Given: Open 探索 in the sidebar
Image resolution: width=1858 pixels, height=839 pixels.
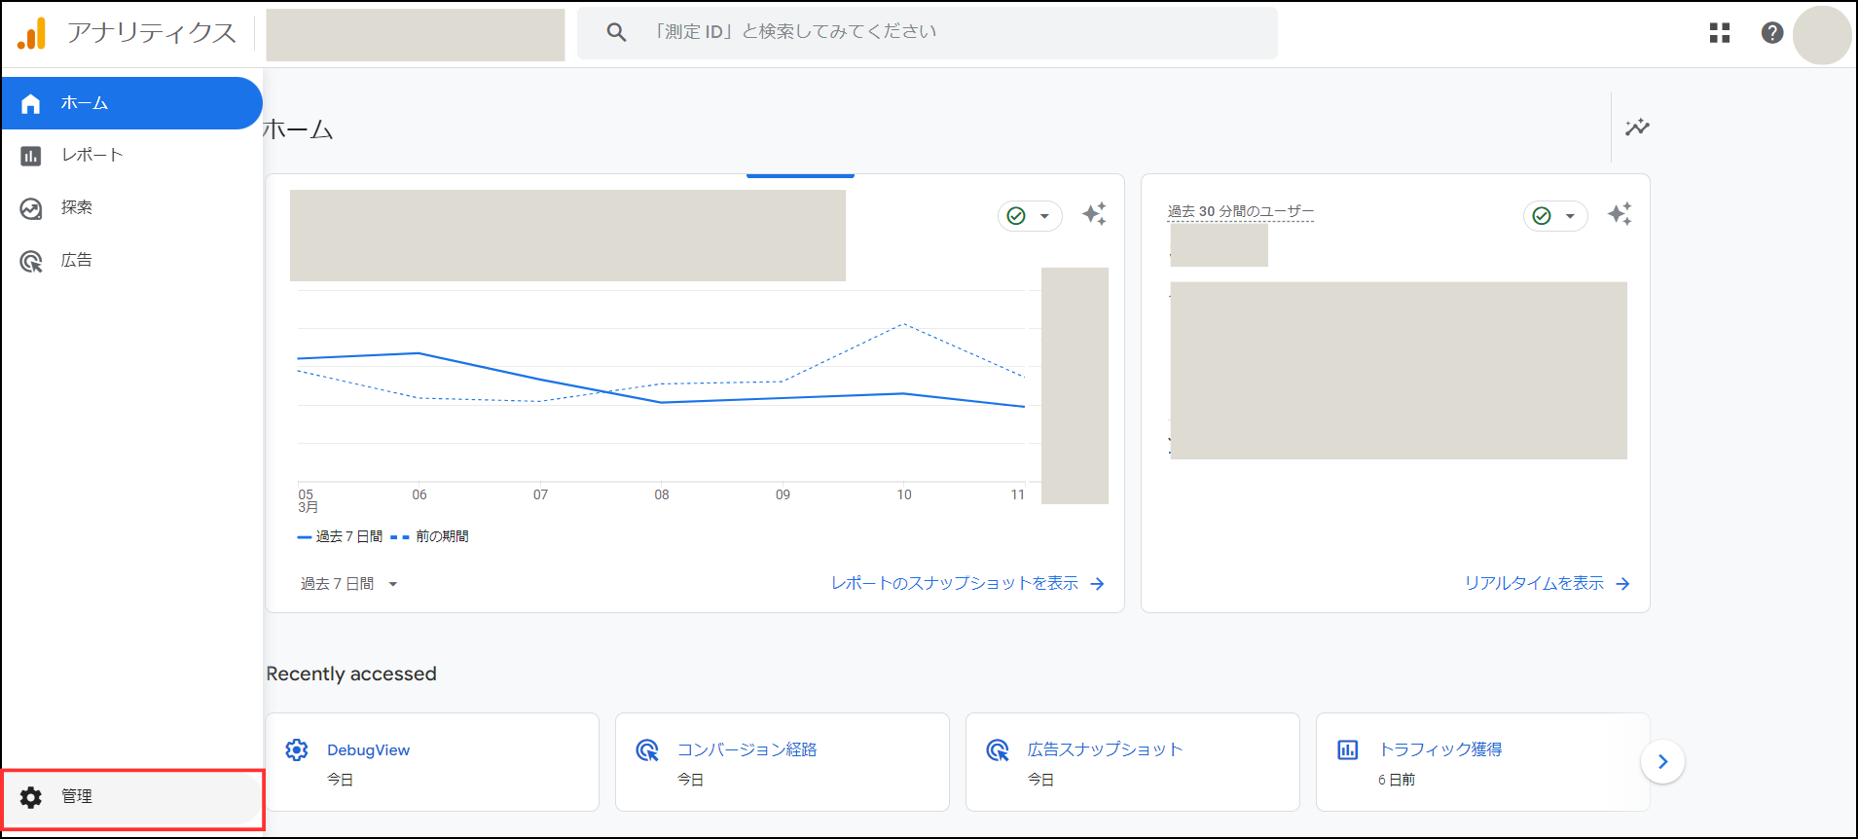Looking at the screenshot, I should (131, 208).
